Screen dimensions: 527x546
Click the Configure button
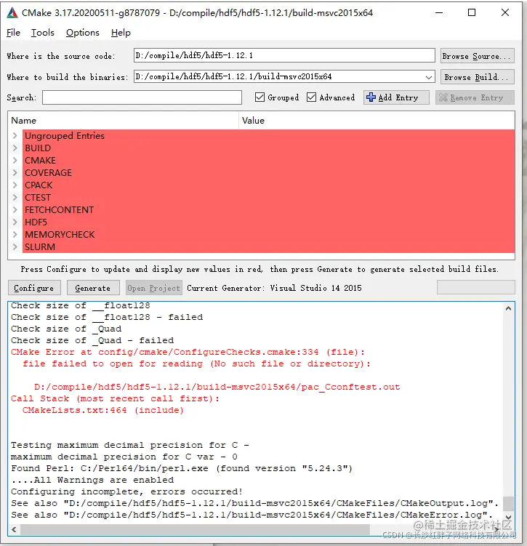click(x=34, y=288)
